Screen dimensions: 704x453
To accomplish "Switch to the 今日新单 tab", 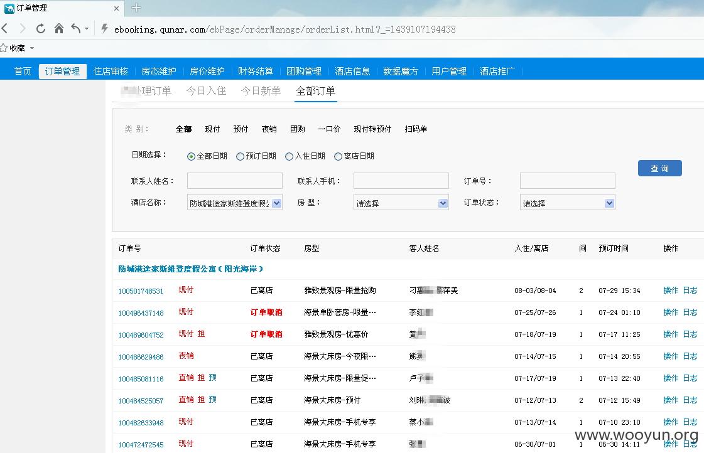I will [x=261, y=91].
